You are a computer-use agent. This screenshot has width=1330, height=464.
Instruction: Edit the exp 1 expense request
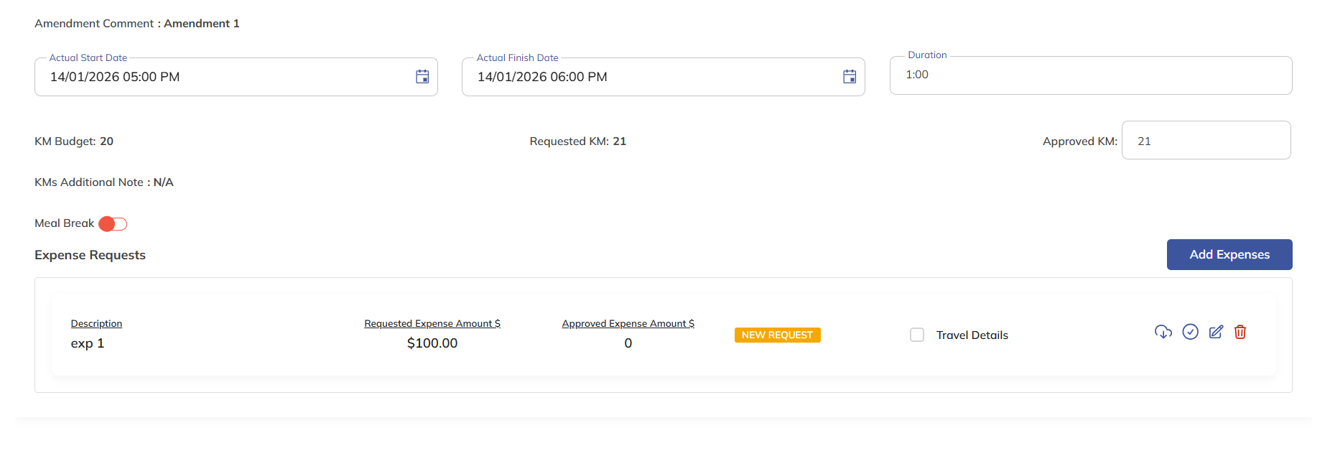(1216, 332)
